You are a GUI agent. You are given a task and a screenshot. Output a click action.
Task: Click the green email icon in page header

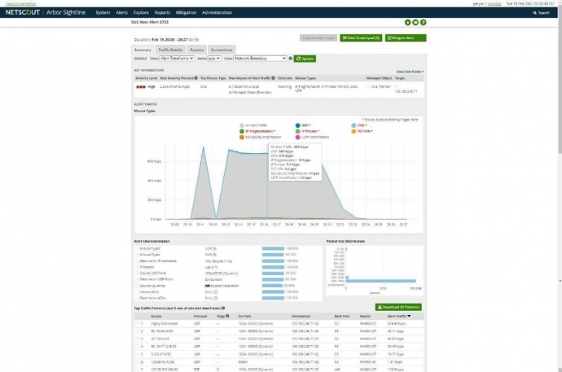pyautogui.click(x=415, y=22)
